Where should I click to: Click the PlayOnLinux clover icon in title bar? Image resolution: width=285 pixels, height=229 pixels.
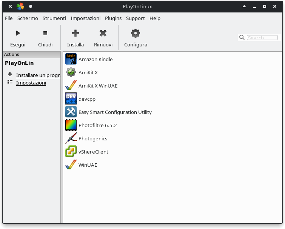click(20, 6)
